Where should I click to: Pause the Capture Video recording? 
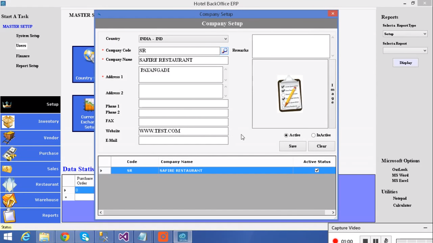[375, 241]
